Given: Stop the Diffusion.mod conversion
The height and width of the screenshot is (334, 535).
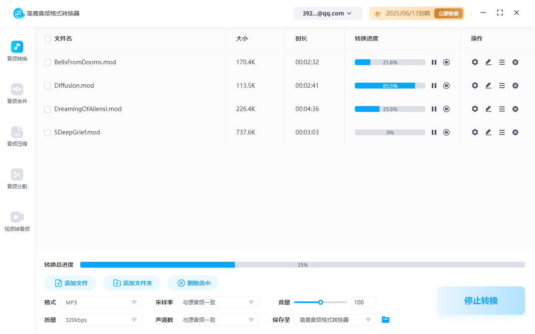Looking at the screenshot, I should [x=446, y=86].
